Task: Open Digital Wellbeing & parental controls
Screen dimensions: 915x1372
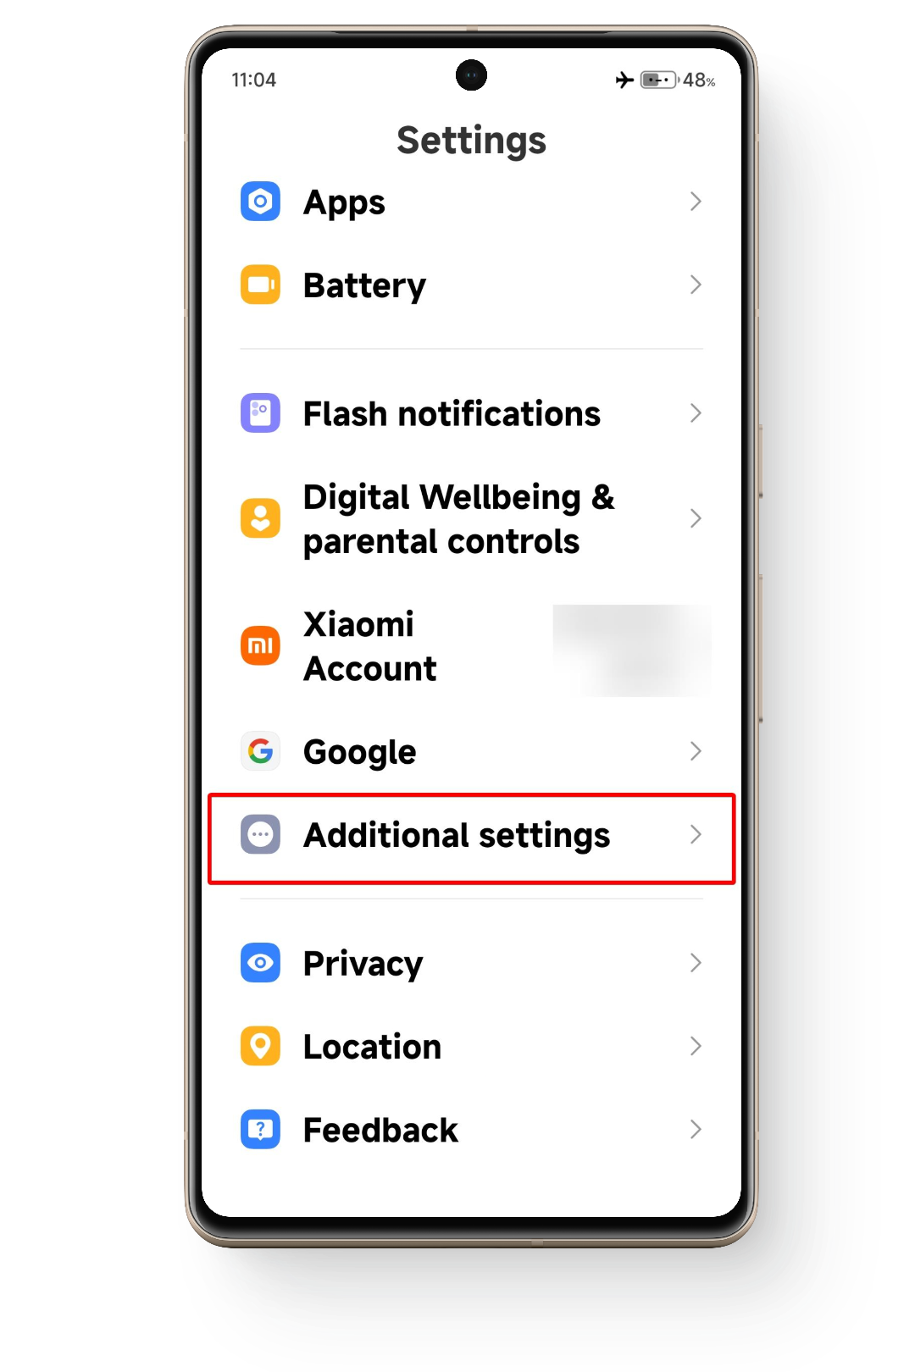Action: coord(471,518)
